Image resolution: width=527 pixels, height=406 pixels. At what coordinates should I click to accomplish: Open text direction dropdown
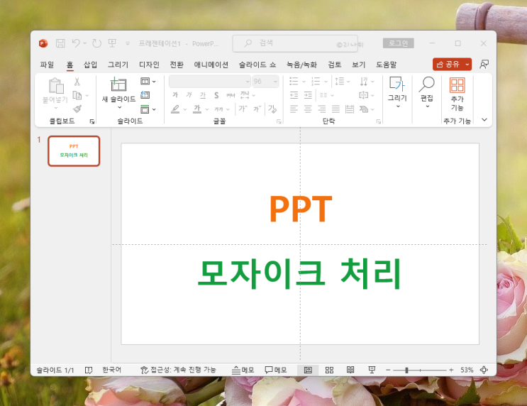tap(367, 81)
